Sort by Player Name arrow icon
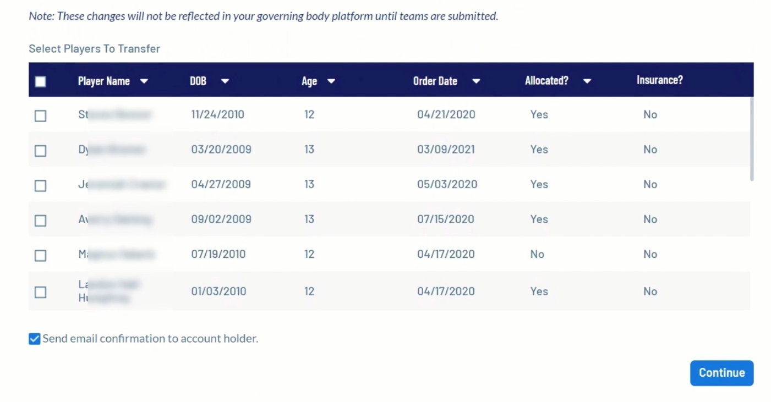The image size is (771, 402). point(144,81)
